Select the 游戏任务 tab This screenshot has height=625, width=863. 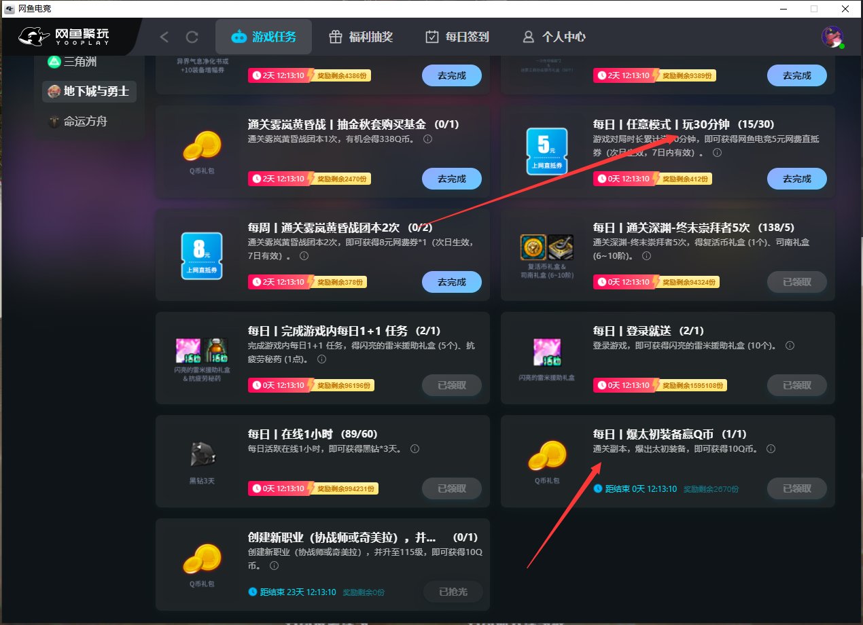tap(264, 37)
